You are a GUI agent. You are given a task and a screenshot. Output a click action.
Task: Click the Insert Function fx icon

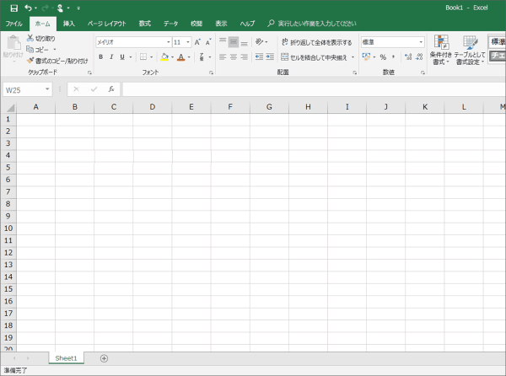point(110,89)
